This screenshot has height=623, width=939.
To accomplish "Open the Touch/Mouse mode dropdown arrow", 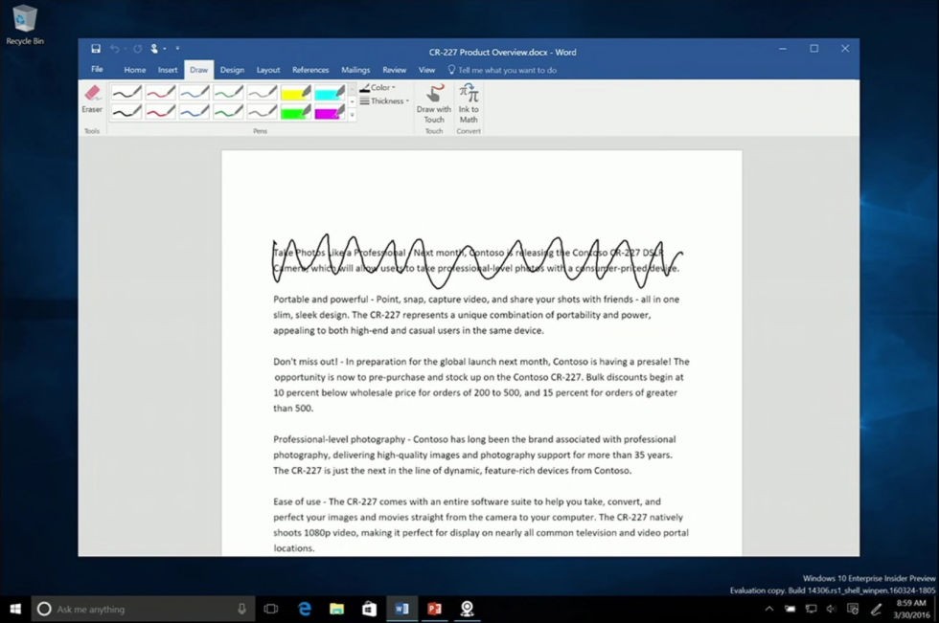I will (x=165, y=49).
